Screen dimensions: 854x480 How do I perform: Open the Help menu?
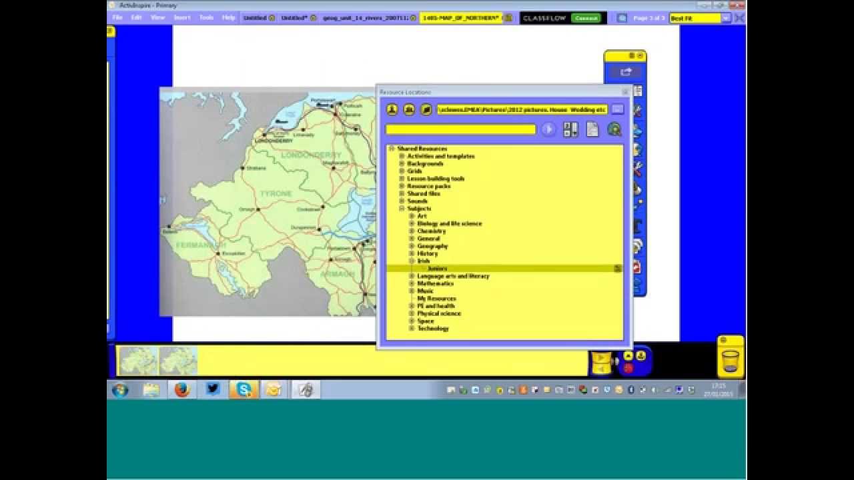point(228,17)
